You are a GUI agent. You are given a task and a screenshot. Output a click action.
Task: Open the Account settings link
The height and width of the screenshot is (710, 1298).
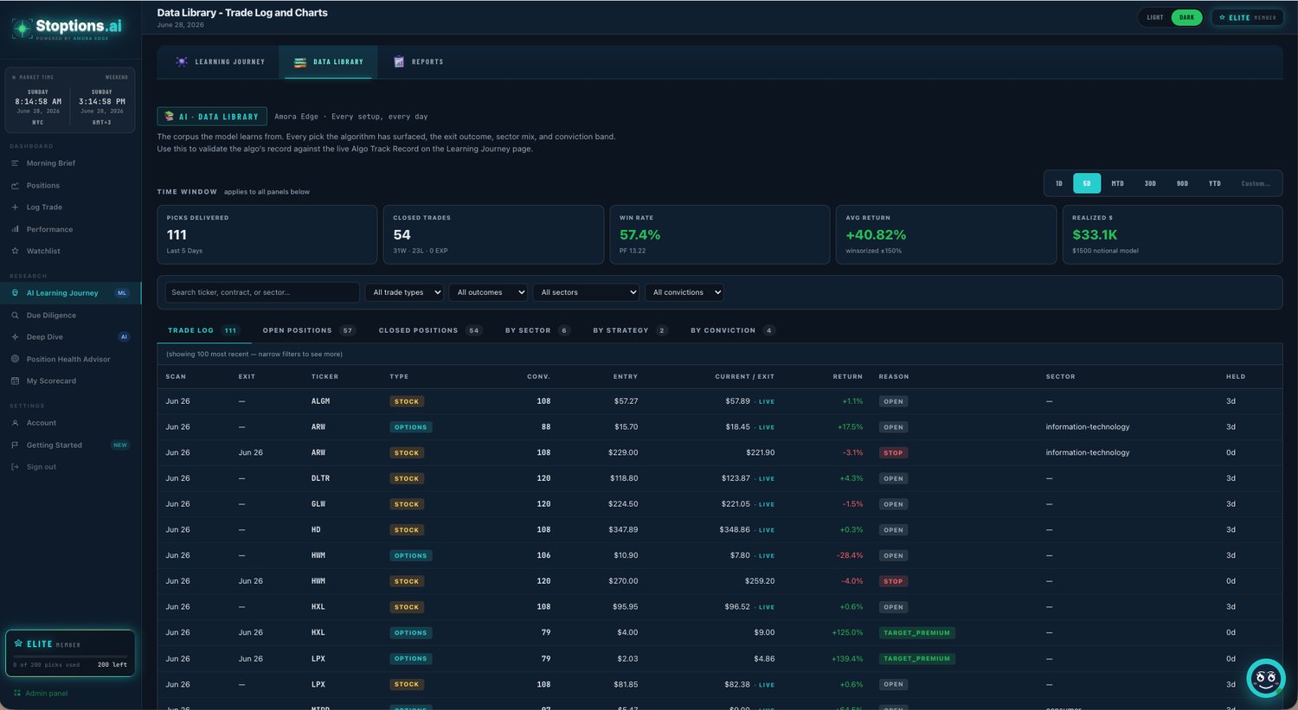pyautogui.click(x=41, y=423)
